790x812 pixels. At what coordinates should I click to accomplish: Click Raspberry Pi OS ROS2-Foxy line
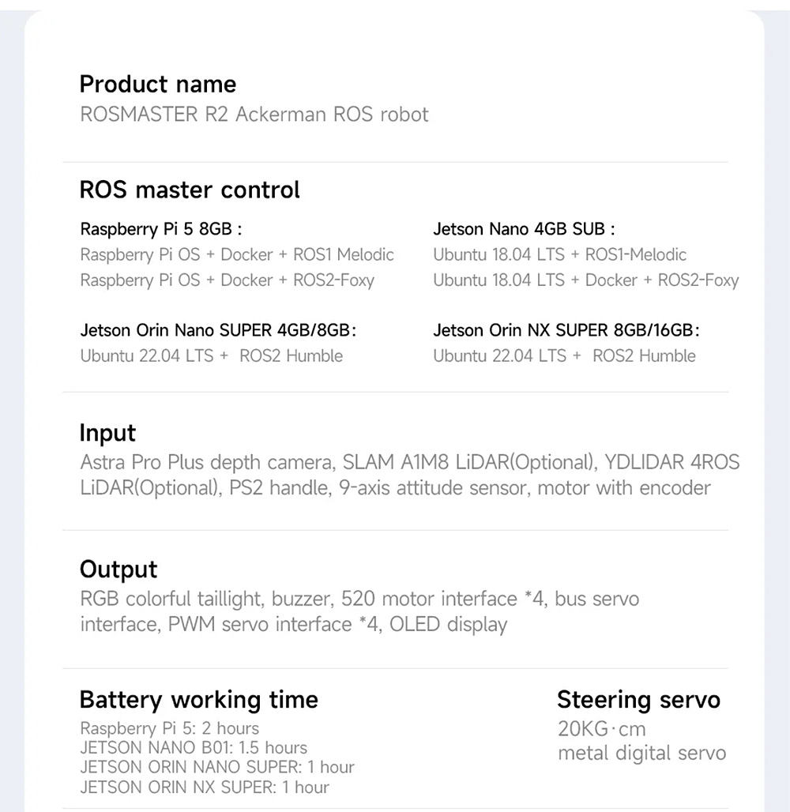(x=228, y=280)
